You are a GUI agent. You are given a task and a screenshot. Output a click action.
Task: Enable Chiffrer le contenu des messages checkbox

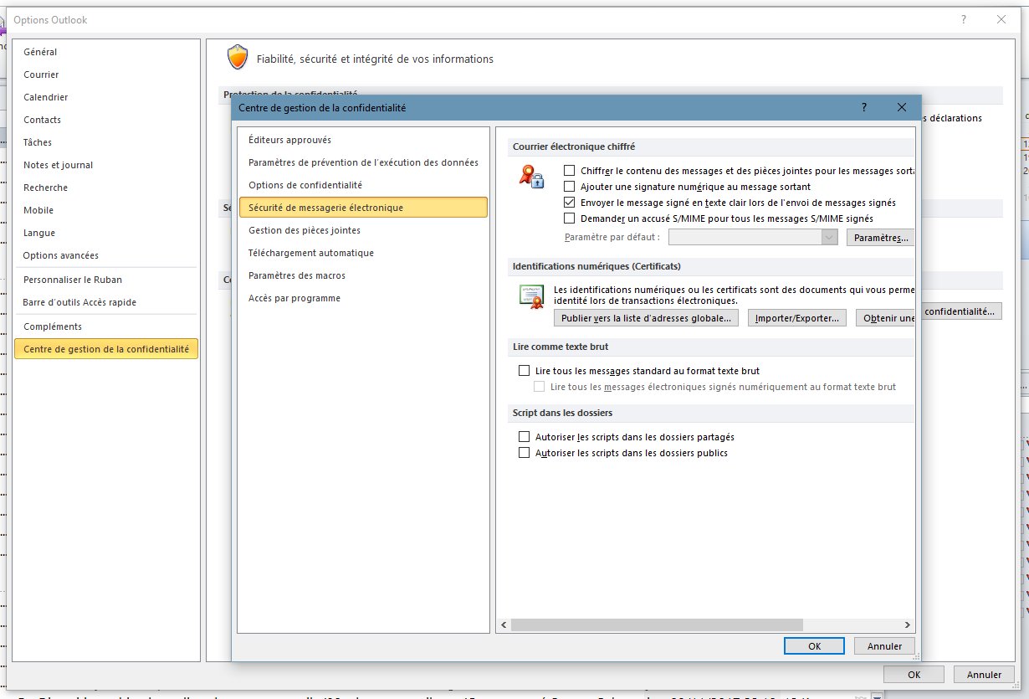tap(570, 171)
